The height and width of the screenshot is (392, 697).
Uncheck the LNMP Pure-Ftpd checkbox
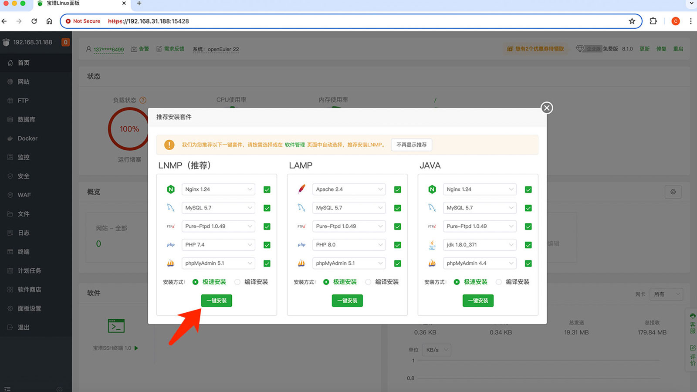pyautogui.click(x=267, y=226)
